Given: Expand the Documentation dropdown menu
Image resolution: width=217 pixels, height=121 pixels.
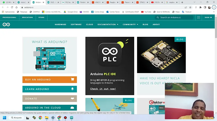Looking at the screenshot, I should pos(108,25).
